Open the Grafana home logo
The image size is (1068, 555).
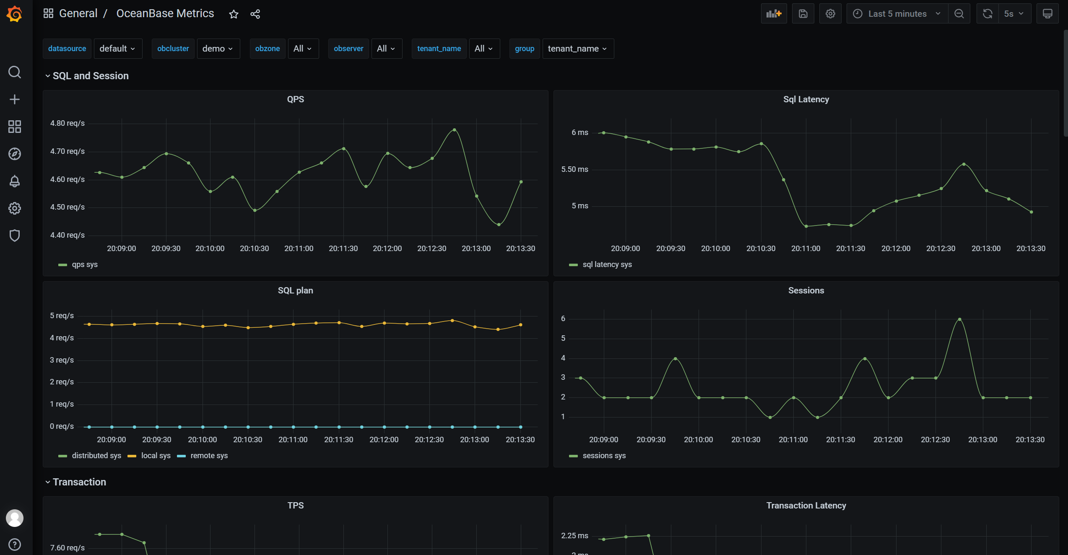(x=15, y=14)
